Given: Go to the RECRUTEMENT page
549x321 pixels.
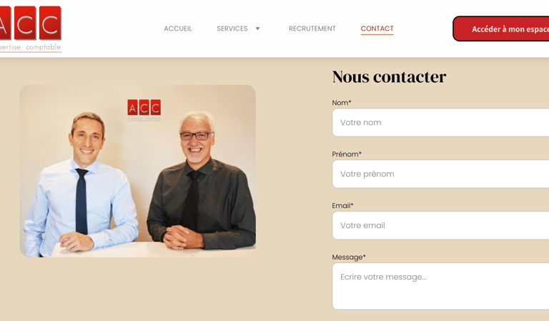Looking at the screenshot, I should click(312, 29).
